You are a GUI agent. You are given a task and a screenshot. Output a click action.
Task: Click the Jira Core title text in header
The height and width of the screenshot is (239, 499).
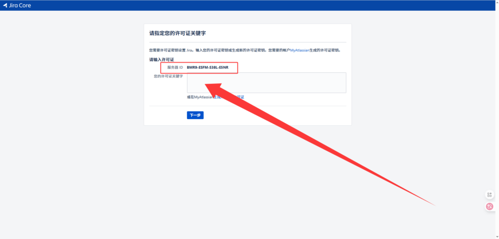(20, 5)
